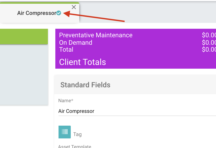Image resolution: width=216 pixels, height=148 pixels.
Task: Select the Total row label
Action: click(66, 50)
